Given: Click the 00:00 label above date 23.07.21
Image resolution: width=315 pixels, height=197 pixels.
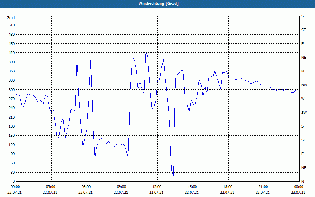Looking at the screenshot, I should click(298, 187).
